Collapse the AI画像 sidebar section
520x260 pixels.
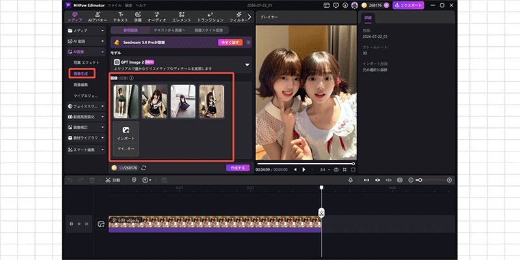(86, 52)
